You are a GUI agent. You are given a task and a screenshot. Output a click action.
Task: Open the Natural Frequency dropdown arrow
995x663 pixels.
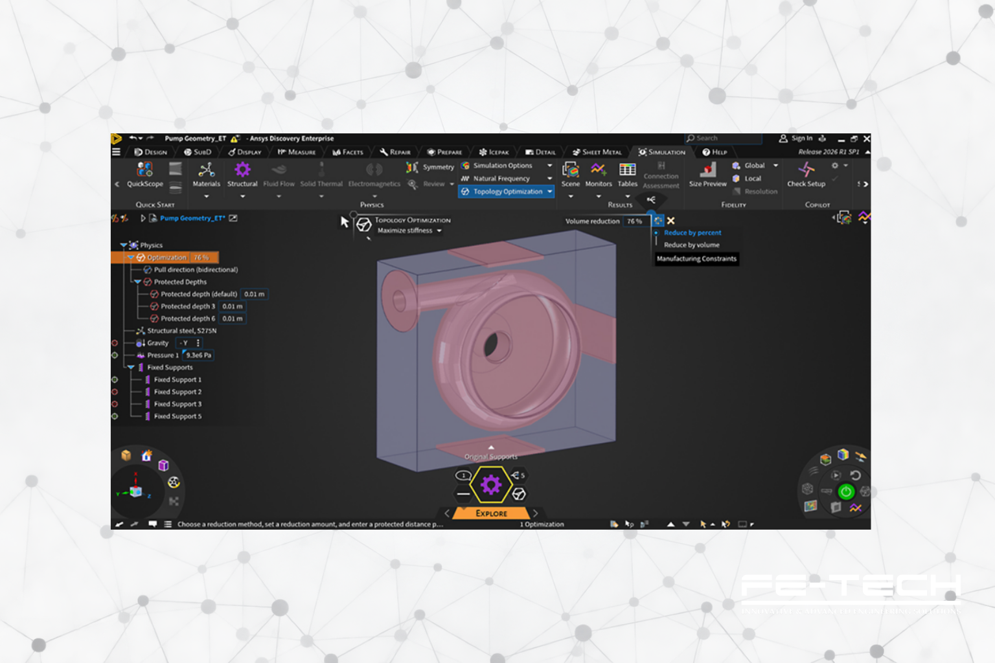550,179
